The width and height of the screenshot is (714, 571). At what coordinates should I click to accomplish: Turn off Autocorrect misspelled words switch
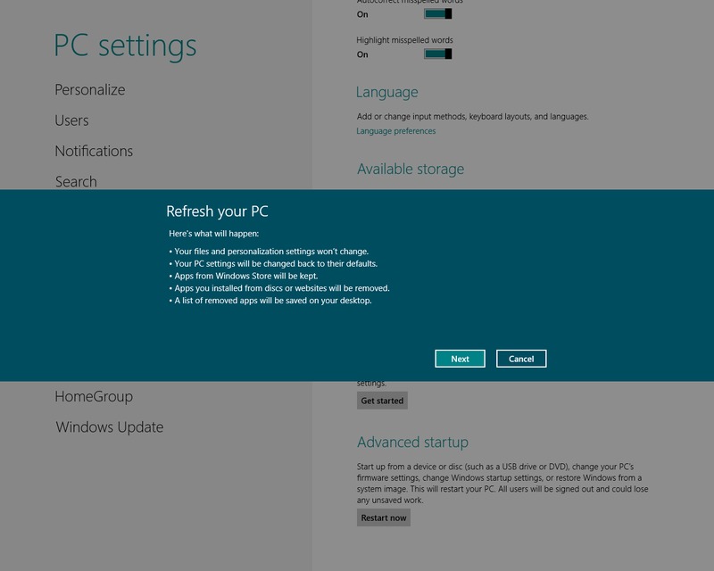[x=437, y=13]
